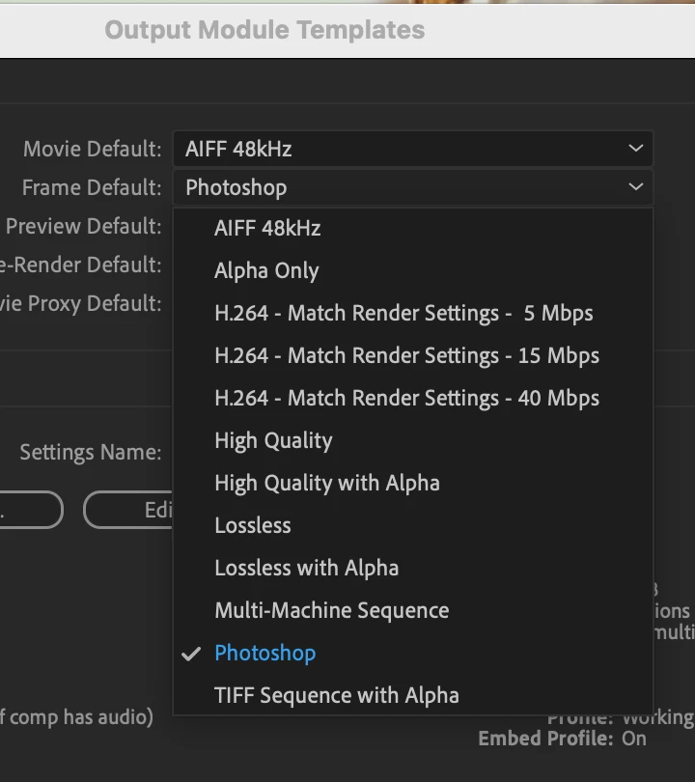
Task: Choose High Quality template
Action: [x=413, y=441]
